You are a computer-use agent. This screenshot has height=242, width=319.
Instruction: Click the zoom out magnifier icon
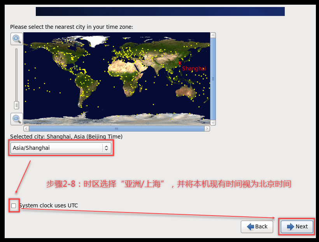[17, 119]
